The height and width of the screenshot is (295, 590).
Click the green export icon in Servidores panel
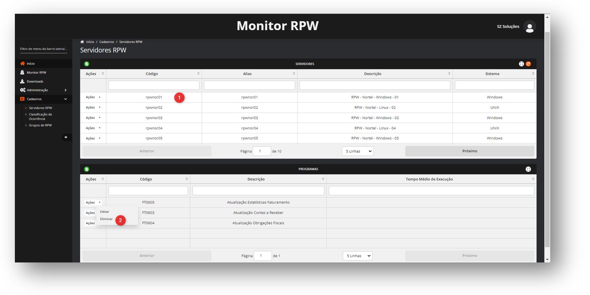pyautogui.click(x=86, y=64)
